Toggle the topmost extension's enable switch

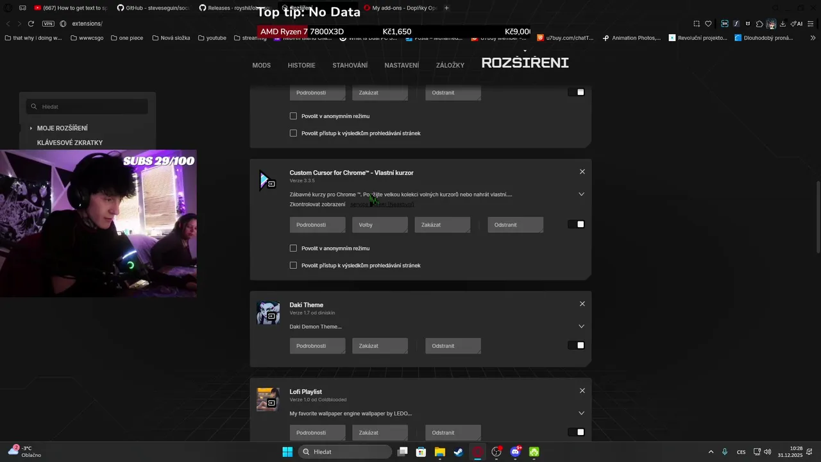click(576, 92)
